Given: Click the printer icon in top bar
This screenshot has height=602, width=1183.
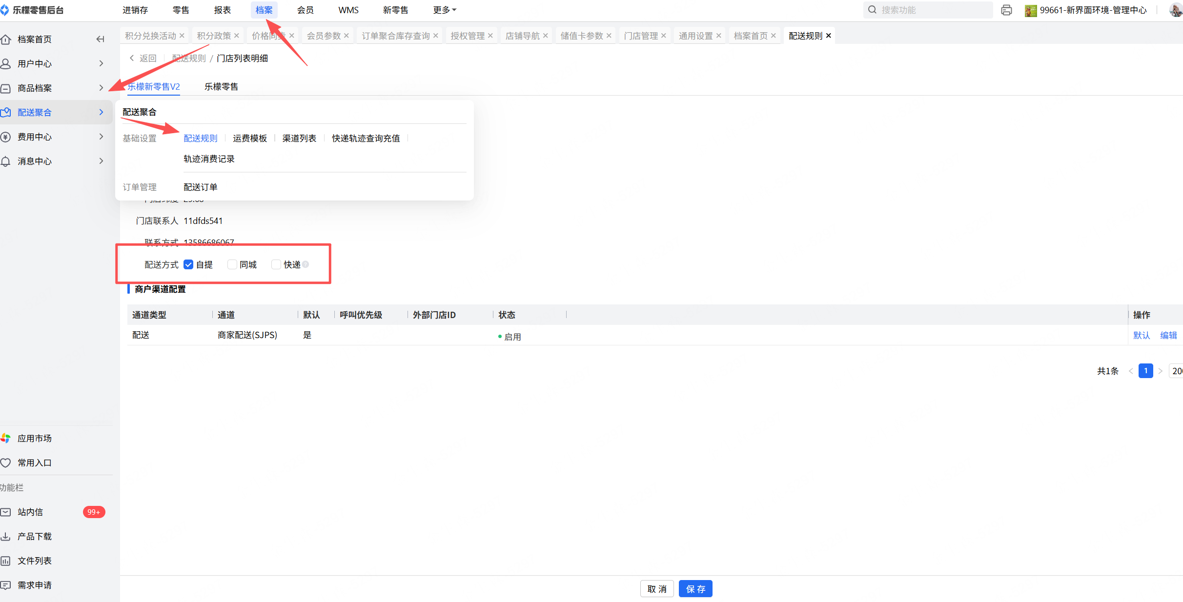Looking at the screenshot, I should (1006, 10).
